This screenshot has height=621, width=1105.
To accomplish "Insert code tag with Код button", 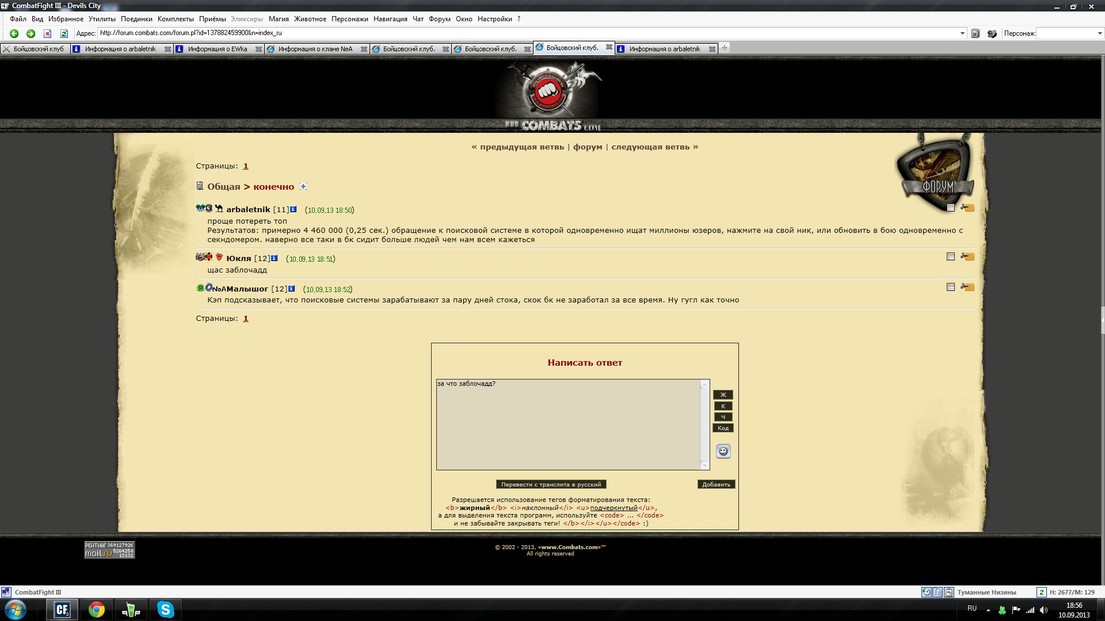I will click(x=723, y=428).
